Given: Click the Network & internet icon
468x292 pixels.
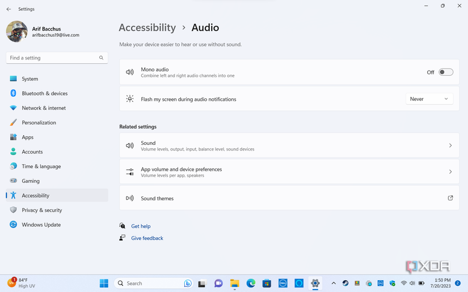Looking at the screenshot, I should click(x=13, y=108).
